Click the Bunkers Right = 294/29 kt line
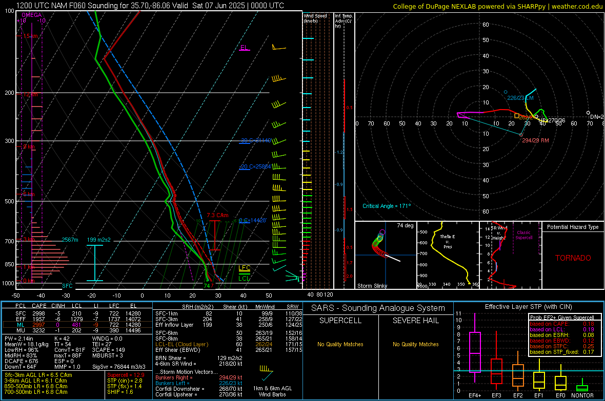The height and width of the screenshot is (401, 605). pyautogui.click(x=199, y=377)
